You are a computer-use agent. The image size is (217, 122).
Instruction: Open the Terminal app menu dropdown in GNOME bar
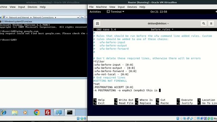(x=115, y=12)
